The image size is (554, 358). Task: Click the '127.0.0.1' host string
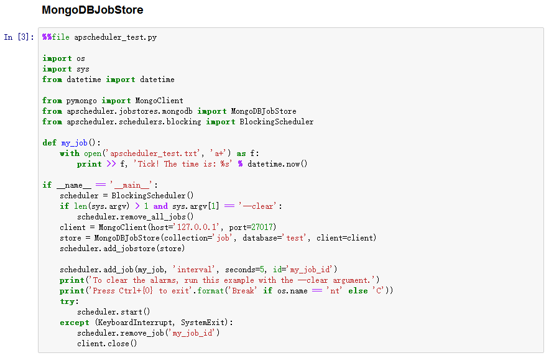[198, 227]
